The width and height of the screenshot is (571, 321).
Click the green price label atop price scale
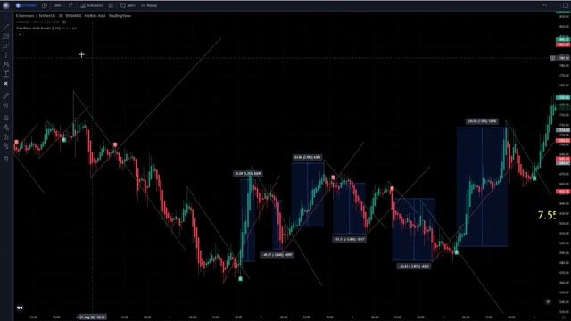[563, 39]
